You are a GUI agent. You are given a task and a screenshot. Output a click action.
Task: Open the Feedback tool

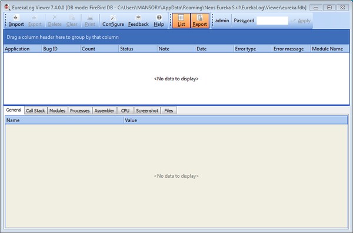click(138, 21)
